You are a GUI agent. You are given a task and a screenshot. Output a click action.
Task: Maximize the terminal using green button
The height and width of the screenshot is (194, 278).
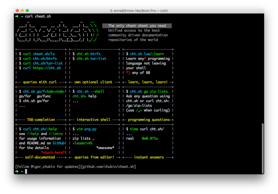tap(28, 11)
